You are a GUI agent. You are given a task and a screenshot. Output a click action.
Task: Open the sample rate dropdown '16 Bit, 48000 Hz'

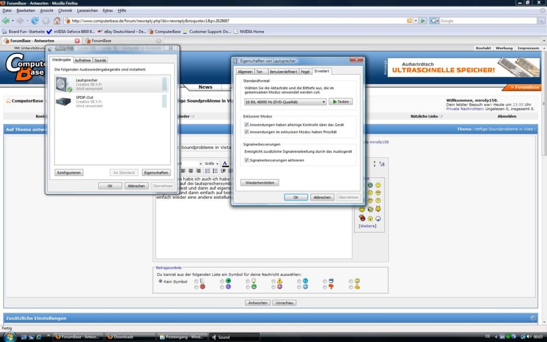[x=285, y=102]
